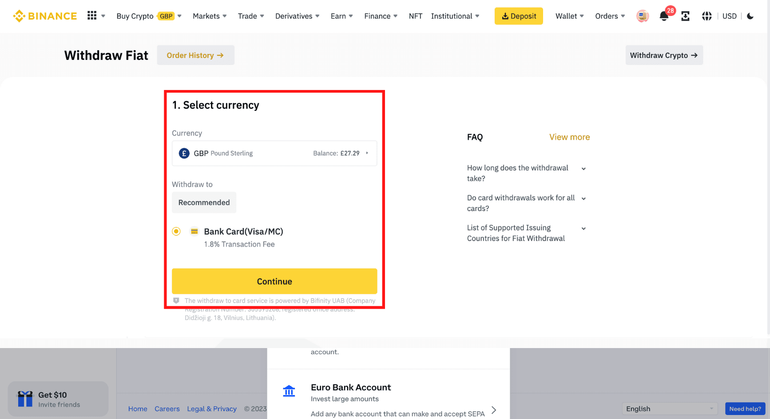Open the Careers footer link
770x419 pixels.
[167, 409]
